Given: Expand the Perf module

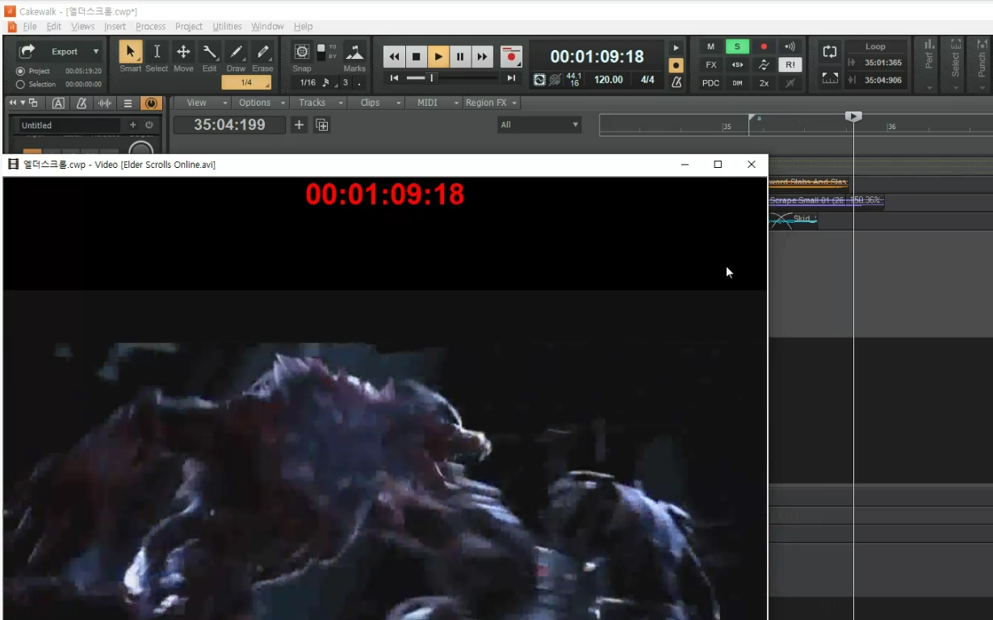Looking at the screenshot, I should tap(929, 65).
